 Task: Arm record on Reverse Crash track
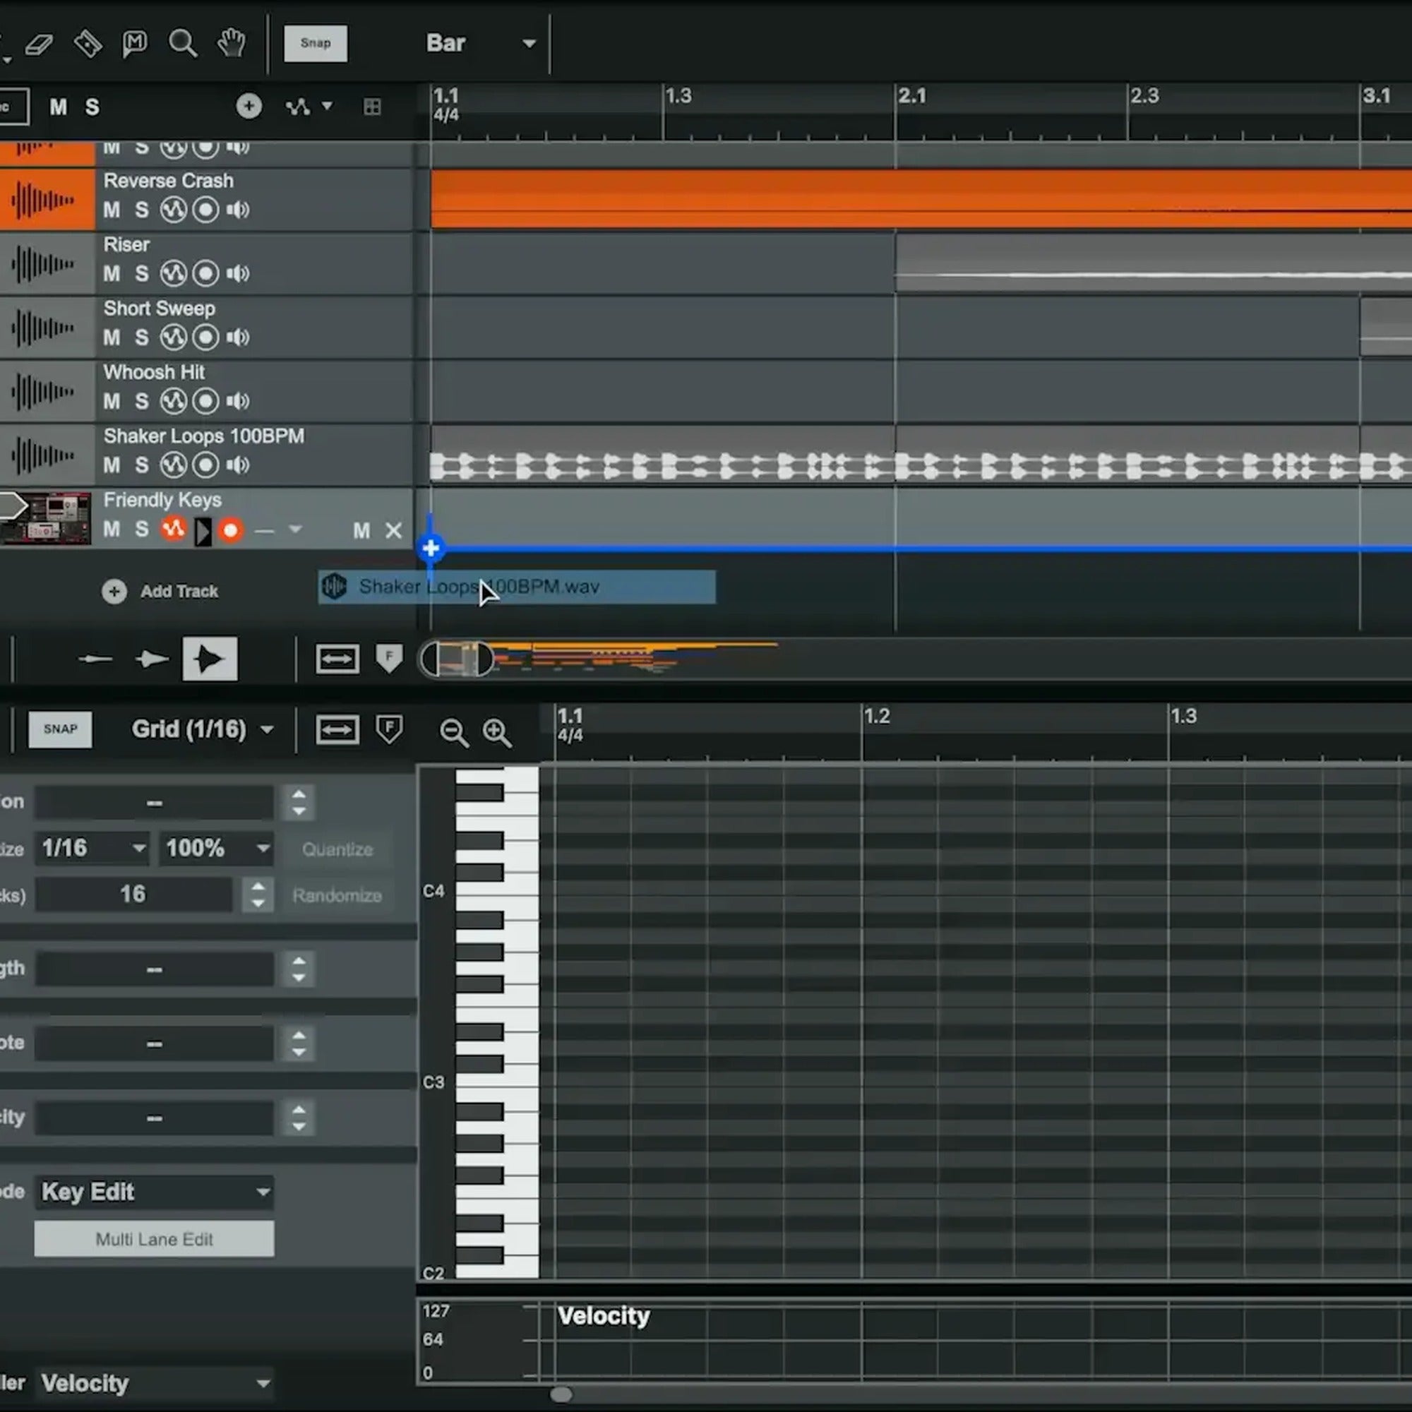(205, 210)
